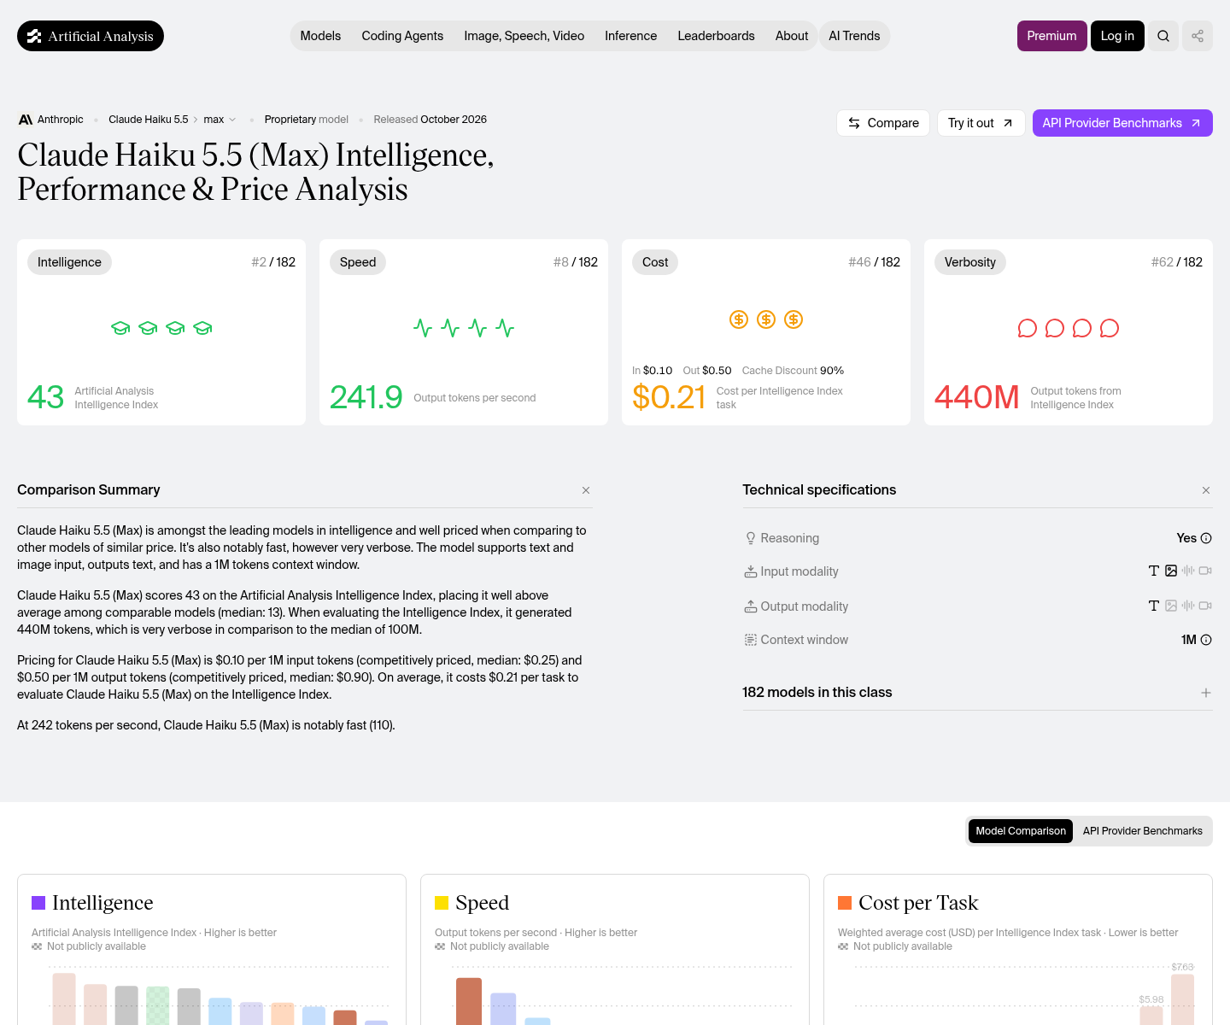Open the max variant dropdown
The width and height of the screenshot is (1230, 1025).
(220, 120)
